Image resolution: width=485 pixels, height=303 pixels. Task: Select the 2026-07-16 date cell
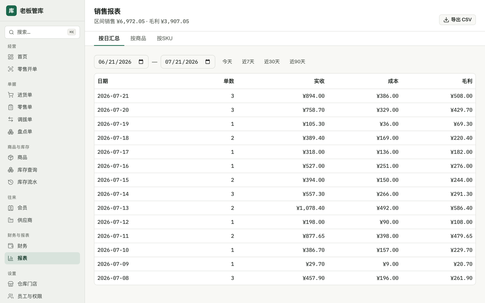pos(113,166)
